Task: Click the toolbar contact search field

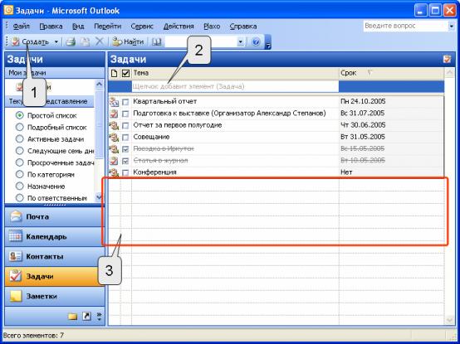Action: pos(201,42)
